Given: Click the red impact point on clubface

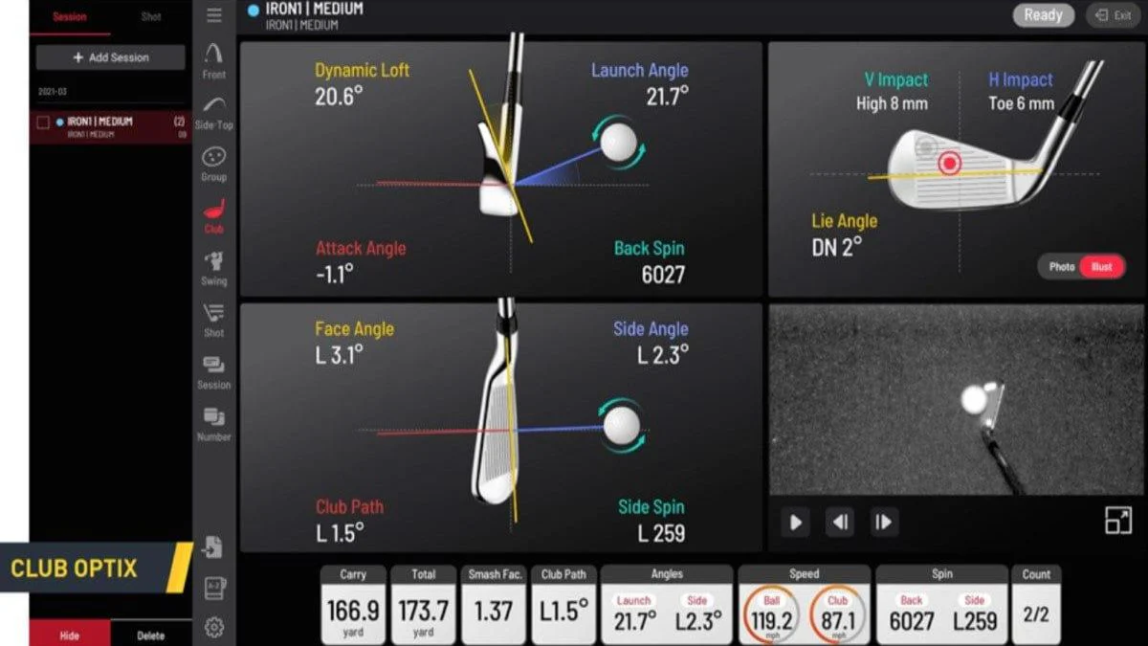Looking at the screenshot, I should tap(949, 164).
